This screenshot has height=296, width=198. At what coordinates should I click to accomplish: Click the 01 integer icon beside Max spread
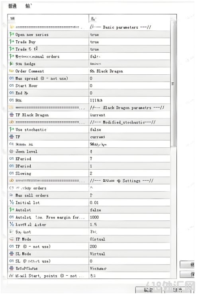(x=12, y=78)
